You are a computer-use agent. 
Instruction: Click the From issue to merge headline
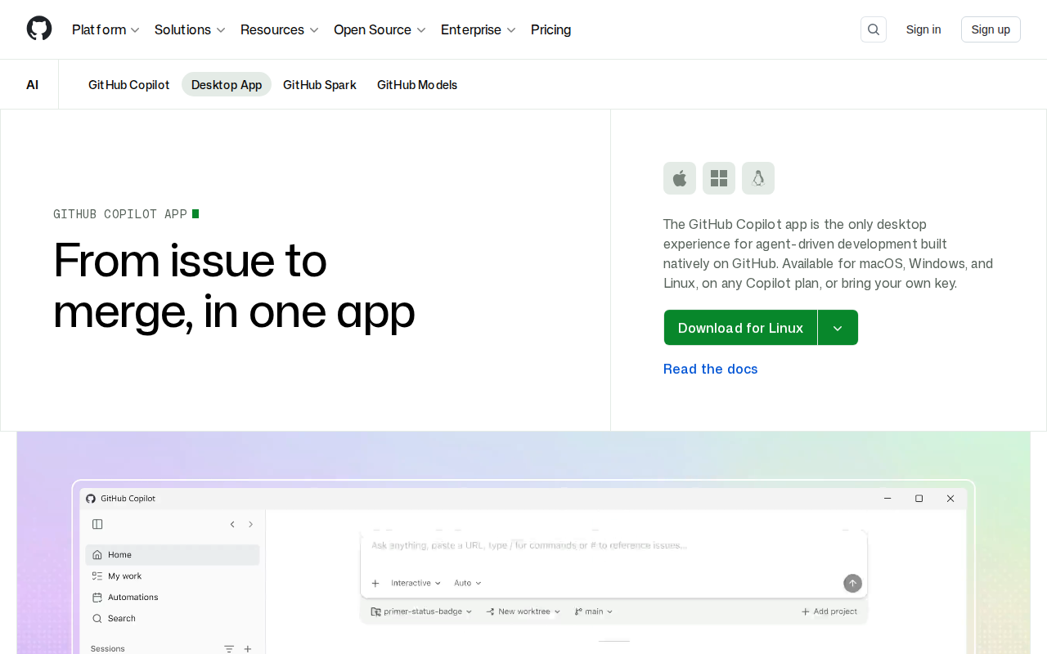point(234,285)
